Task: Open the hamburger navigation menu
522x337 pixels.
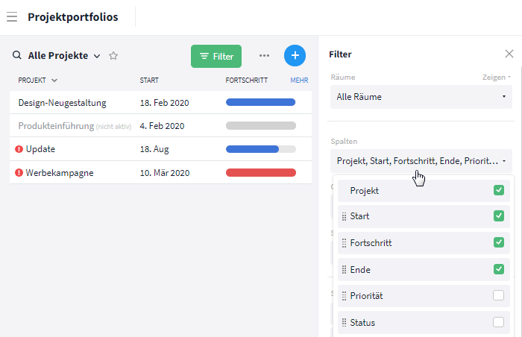Action: click(x=12, y=16)
